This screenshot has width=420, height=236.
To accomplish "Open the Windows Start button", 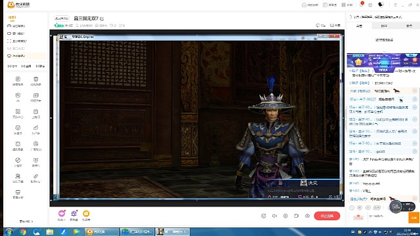I will click(9, 231).
